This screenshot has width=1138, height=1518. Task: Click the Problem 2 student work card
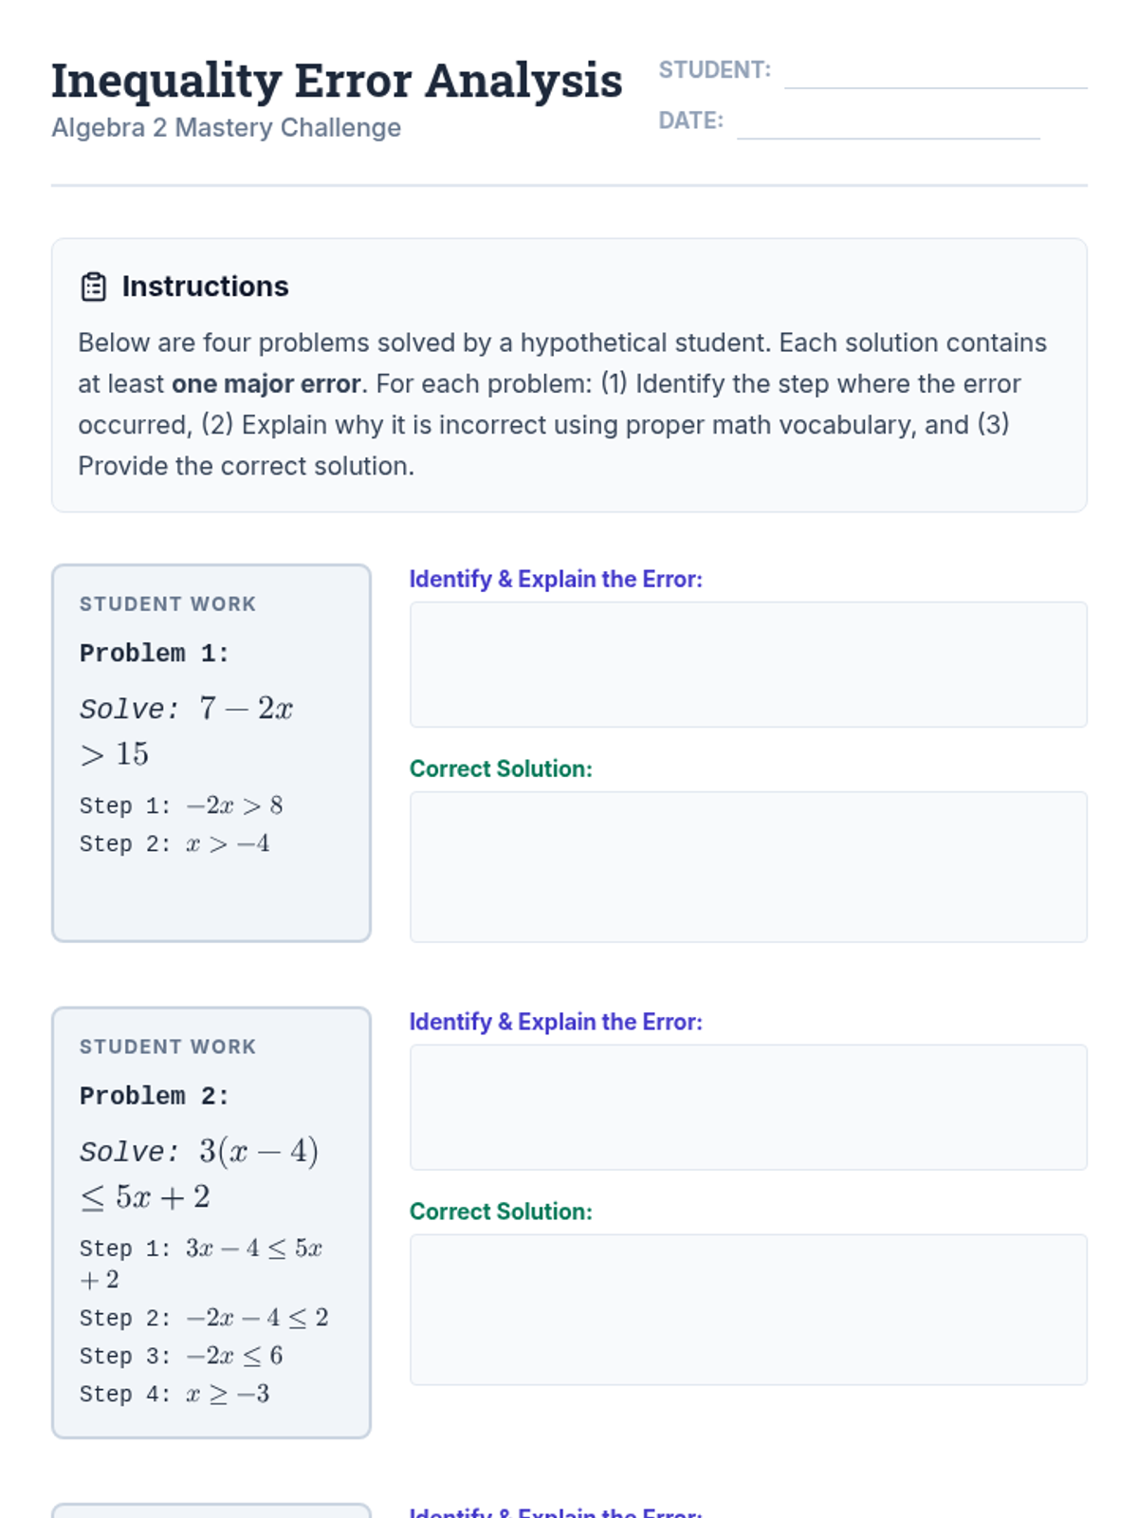(x=211, y=1223)
